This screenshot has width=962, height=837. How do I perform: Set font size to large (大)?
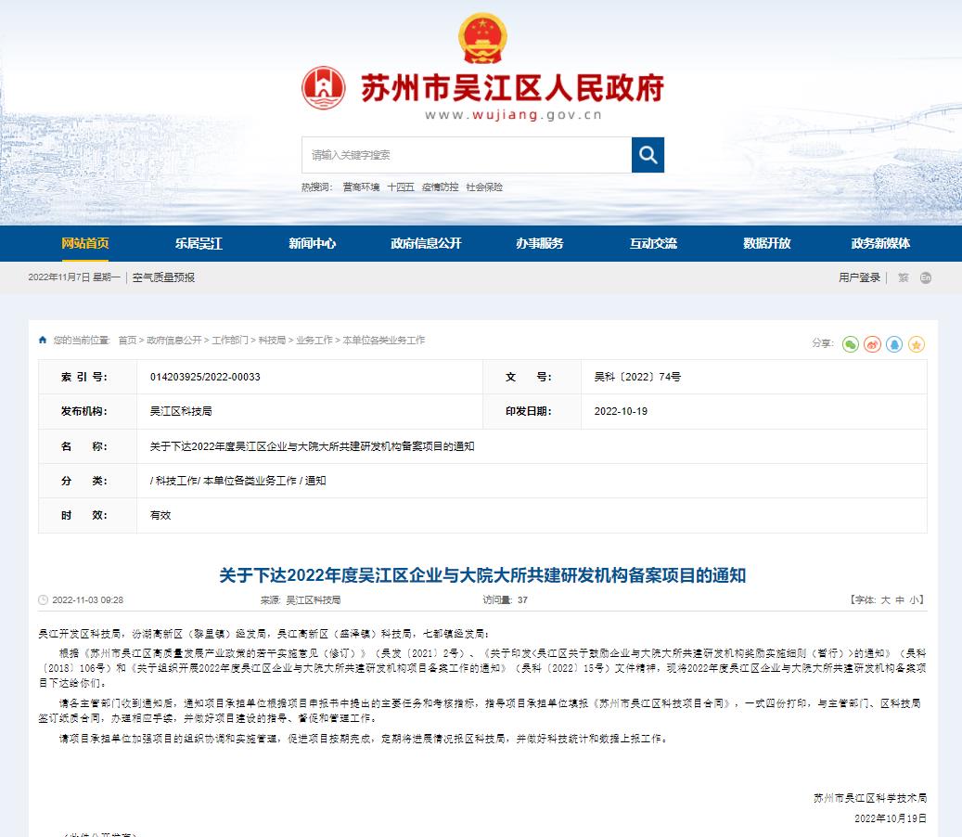point(885,600)
